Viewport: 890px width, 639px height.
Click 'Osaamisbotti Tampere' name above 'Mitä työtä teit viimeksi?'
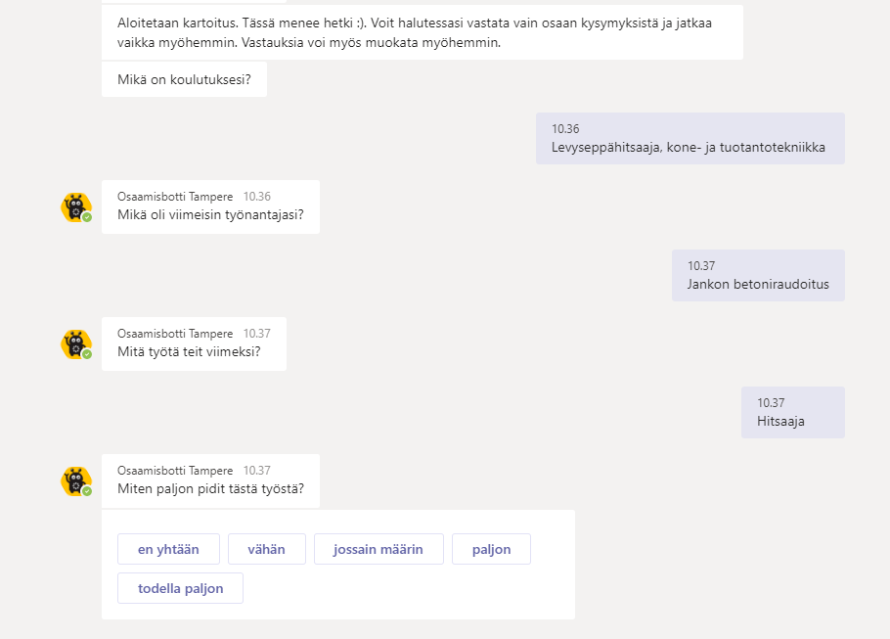coord(175,334)
